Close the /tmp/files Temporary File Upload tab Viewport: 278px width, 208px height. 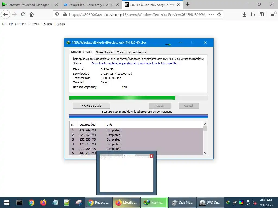click(117, 5)
